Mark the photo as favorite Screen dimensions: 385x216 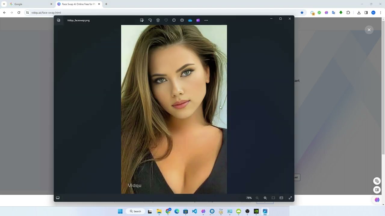pyautogui.click(x=166, y=20)
